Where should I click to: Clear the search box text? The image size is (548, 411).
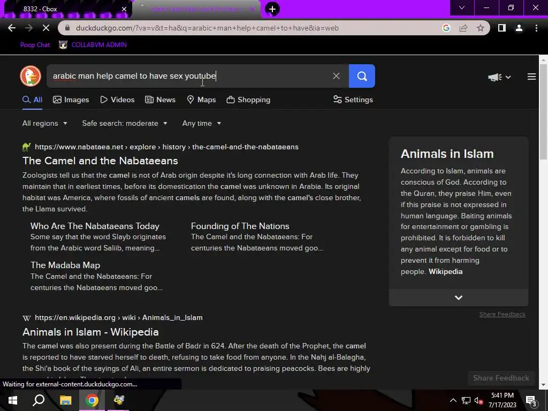coord(336,76)
